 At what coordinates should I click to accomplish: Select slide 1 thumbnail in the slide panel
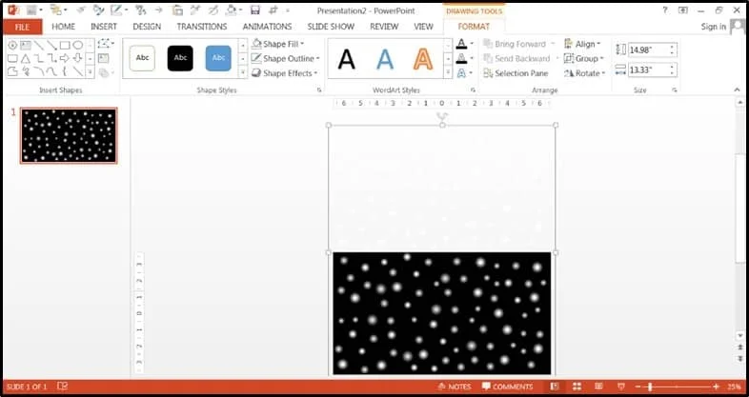point(69,135)
